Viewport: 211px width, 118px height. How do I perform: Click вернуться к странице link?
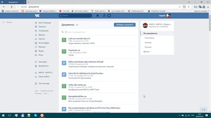pyautogui.click(x=158, y=27)
